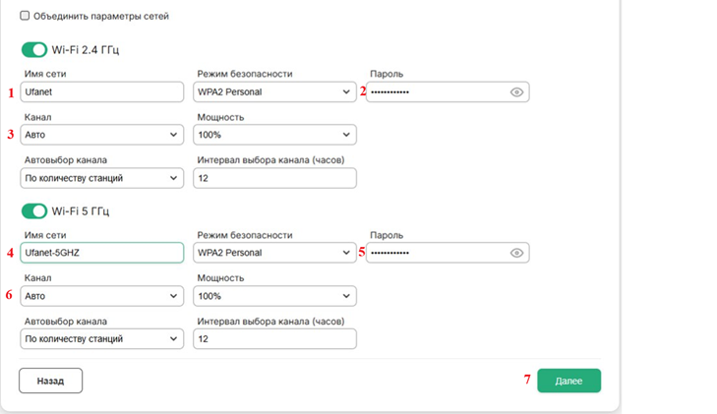Show the Wi-Fi 5 GHz password
The image size is (717, 414).
point(516,253)
